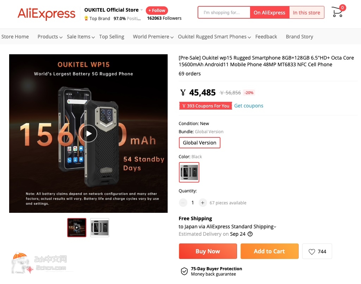Expand the Products dropdown menu
The image size is (361, 284).
pyautogui.click(x=50, y=37)
